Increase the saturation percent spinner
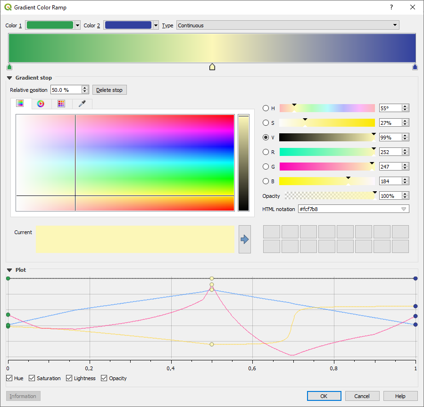Image resolution: width=424 pixels, height=407 pixels. pos(405,121)
